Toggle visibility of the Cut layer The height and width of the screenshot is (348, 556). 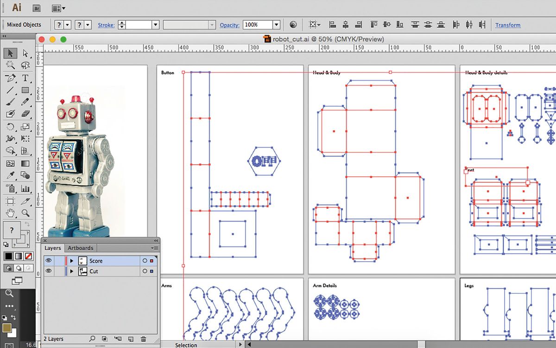tap(49, 271)
